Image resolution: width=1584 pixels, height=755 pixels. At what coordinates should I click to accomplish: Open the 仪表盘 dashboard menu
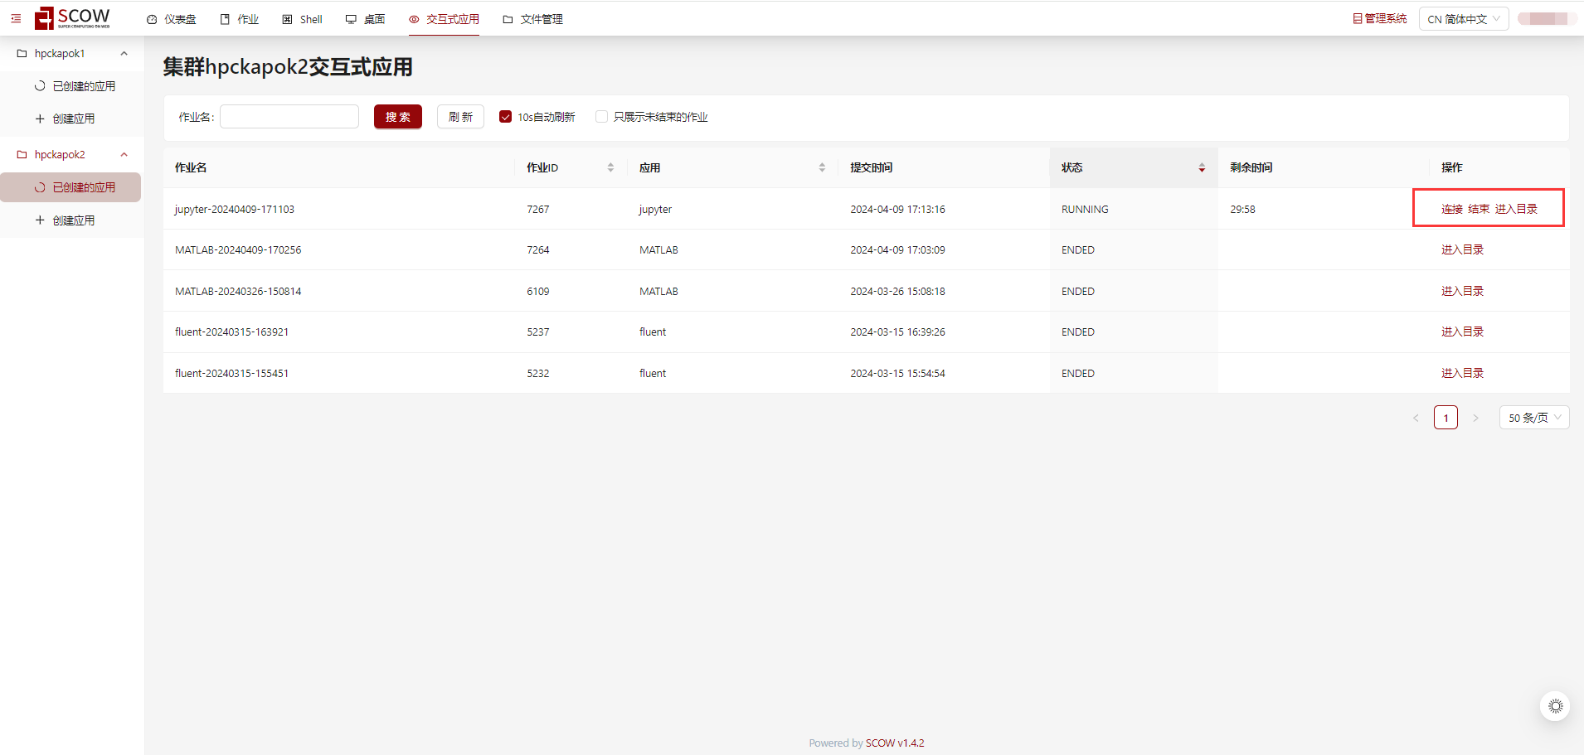click(172, 19)
